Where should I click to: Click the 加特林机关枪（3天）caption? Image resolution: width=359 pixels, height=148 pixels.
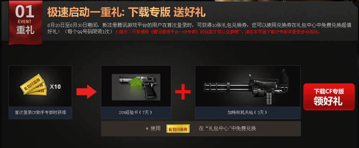[248, 113]
